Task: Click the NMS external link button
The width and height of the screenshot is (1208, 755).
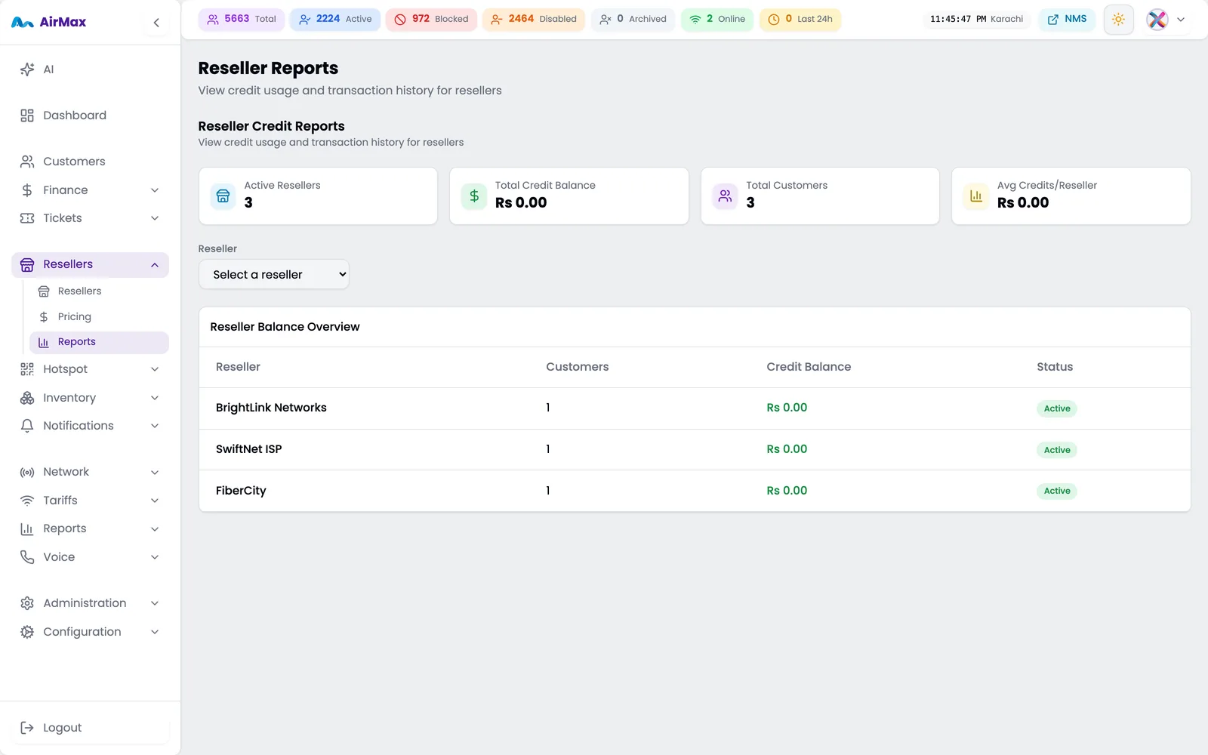Action: click(1068, 20)
